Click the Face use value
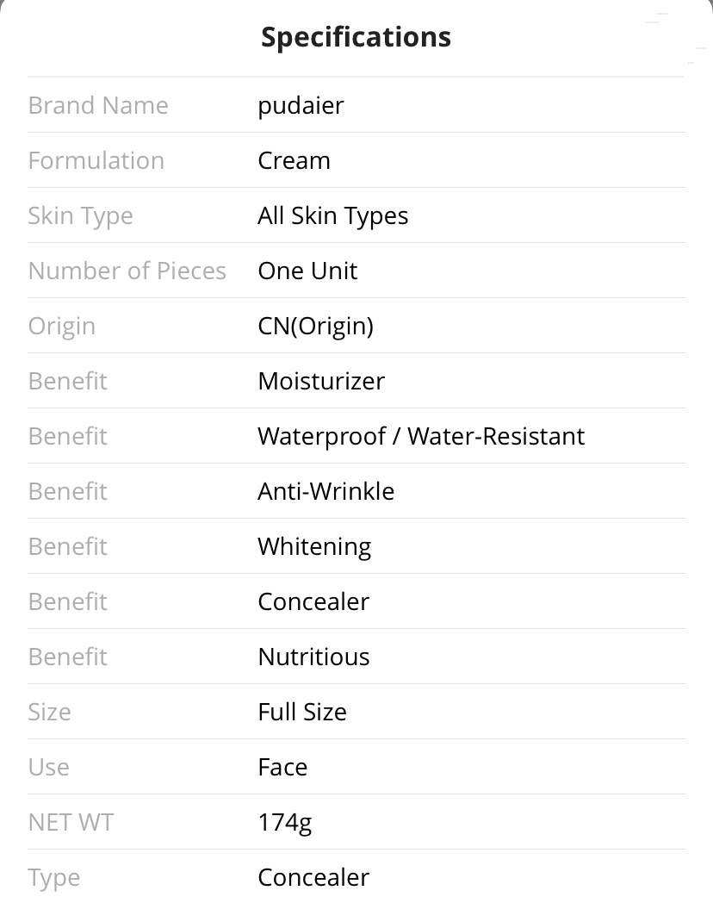Viewport: 713px width, 903px height. pos(282,768)
